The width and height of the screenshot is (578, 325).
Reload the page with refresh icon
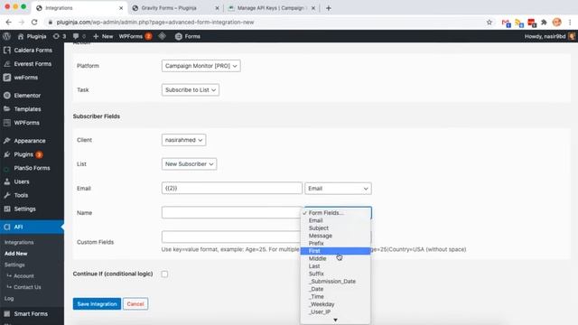point(34,22)
